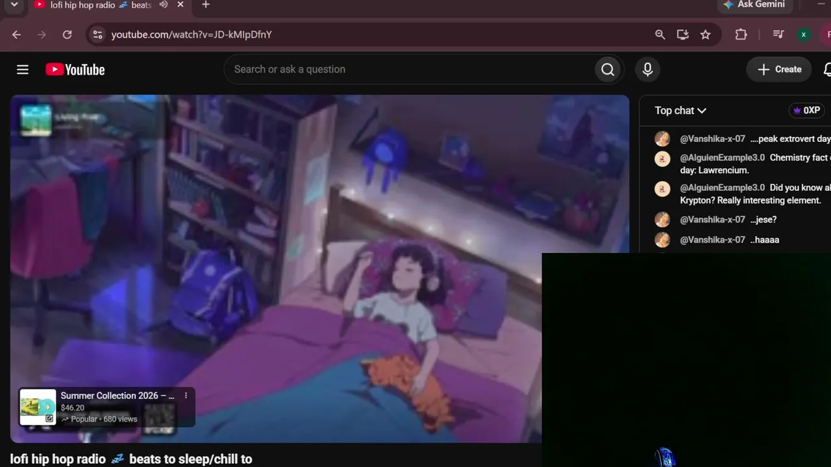The height and width of the screenshot is (467, 831).
Task: Click the Popular 680 views product text
Action: click(99, 419)
